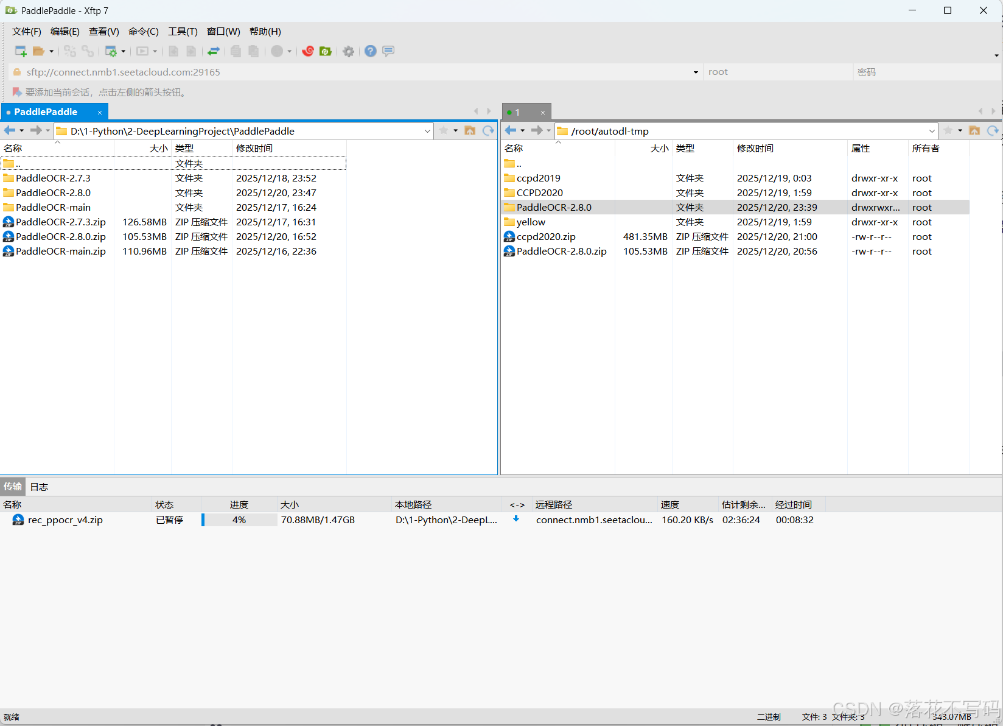Click the Open Session folder icon
The height and width of the screenshot is (726, 1003).
pos(39,51)
